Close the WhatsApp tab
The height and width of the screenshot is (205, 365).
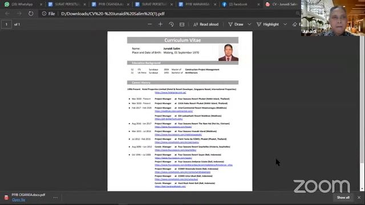pyautogui.click(x=41, y=4)
